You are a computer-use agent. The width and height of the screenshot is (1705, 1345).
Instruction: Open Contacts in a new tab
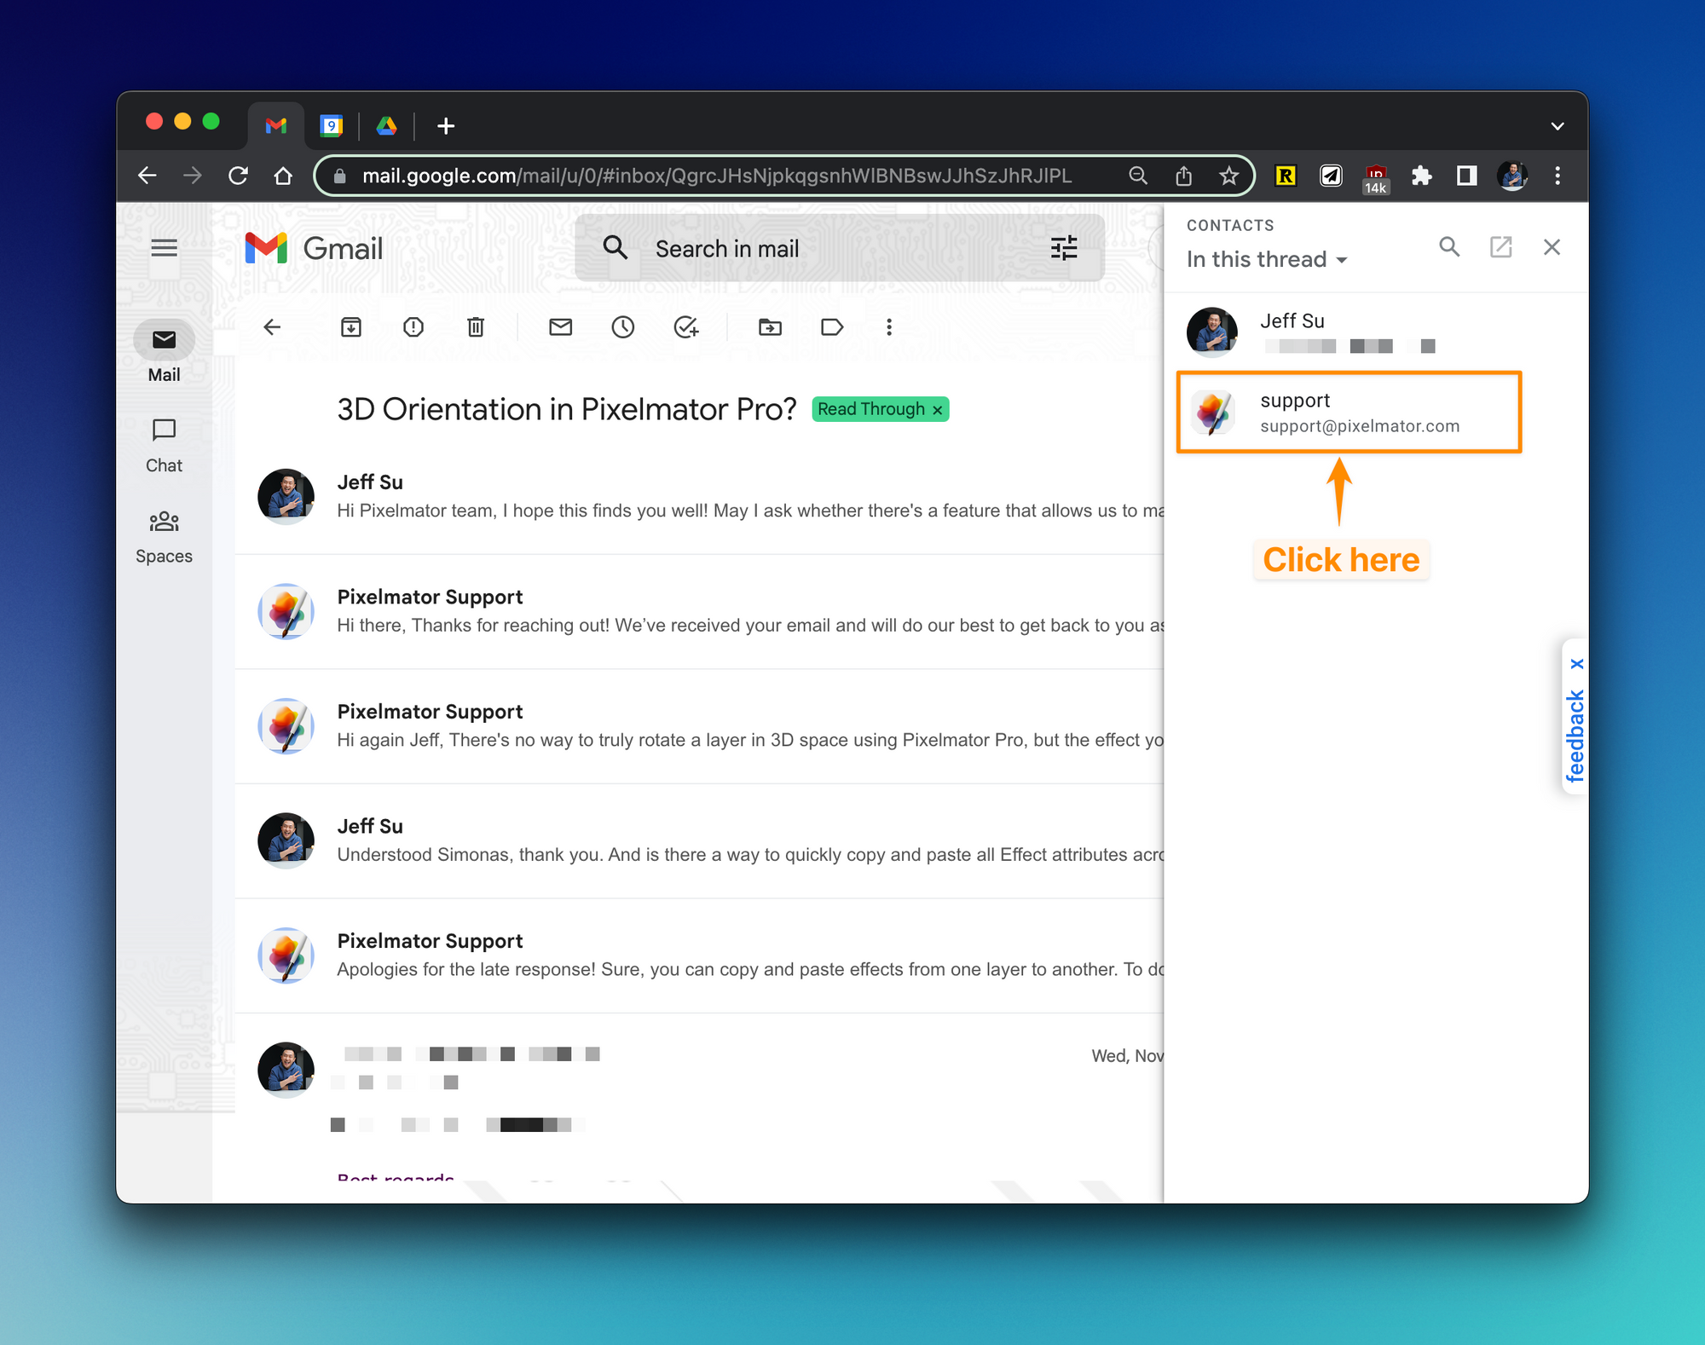click(1500, 247)
